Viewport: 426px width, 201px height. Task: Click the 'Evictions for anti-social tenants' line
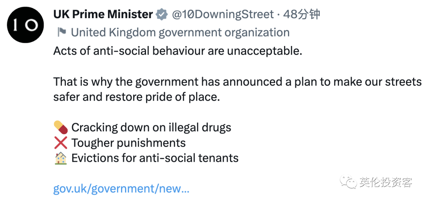(155, 158)
